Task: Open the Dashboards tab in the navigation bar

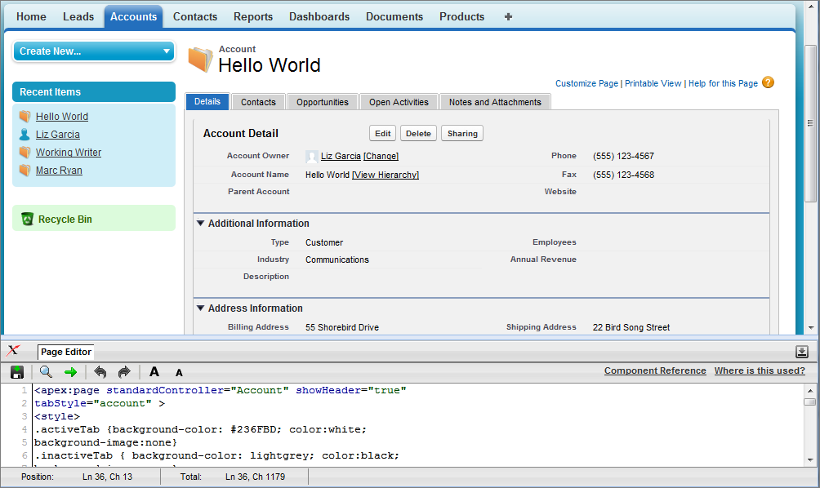Action: pos(319,16)
